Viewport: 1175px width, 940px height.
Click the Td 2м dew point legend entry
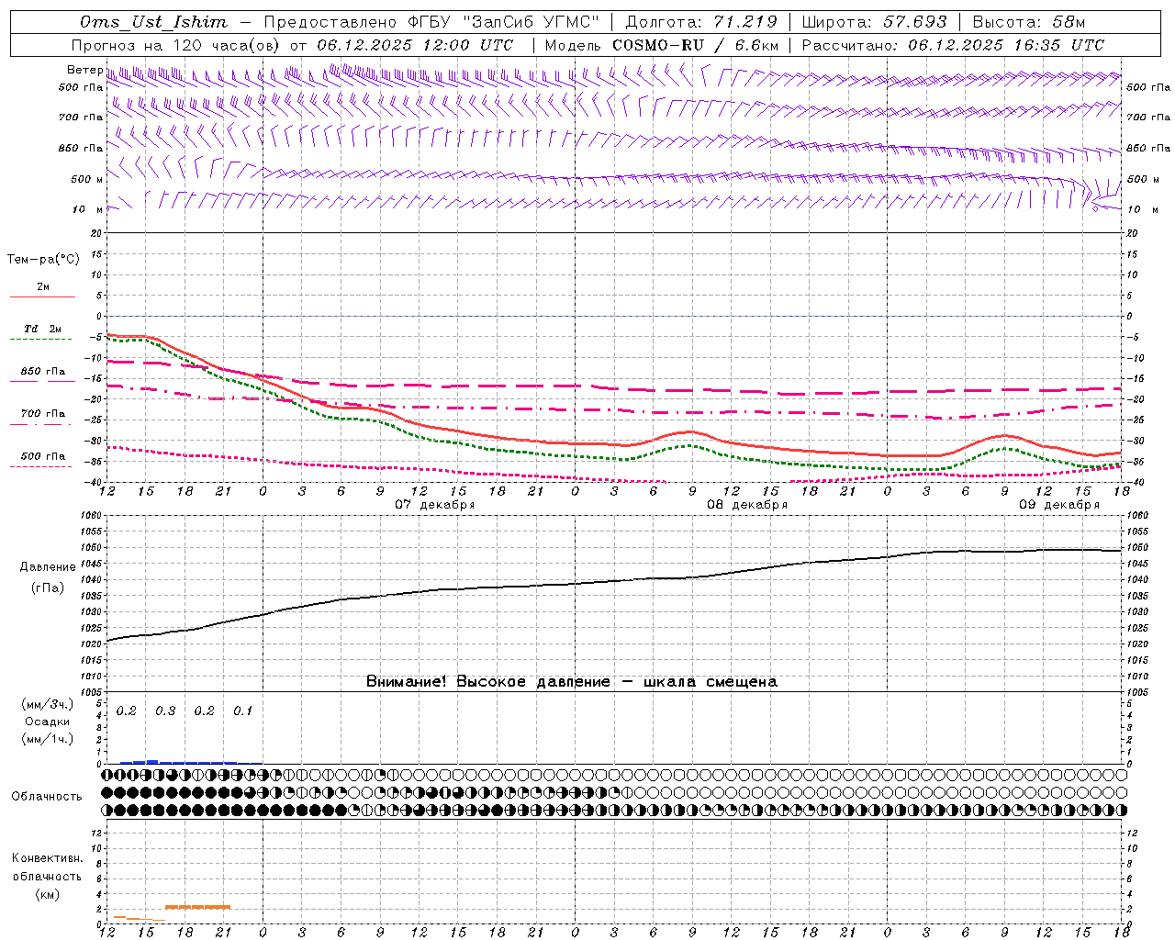point(43,329)
